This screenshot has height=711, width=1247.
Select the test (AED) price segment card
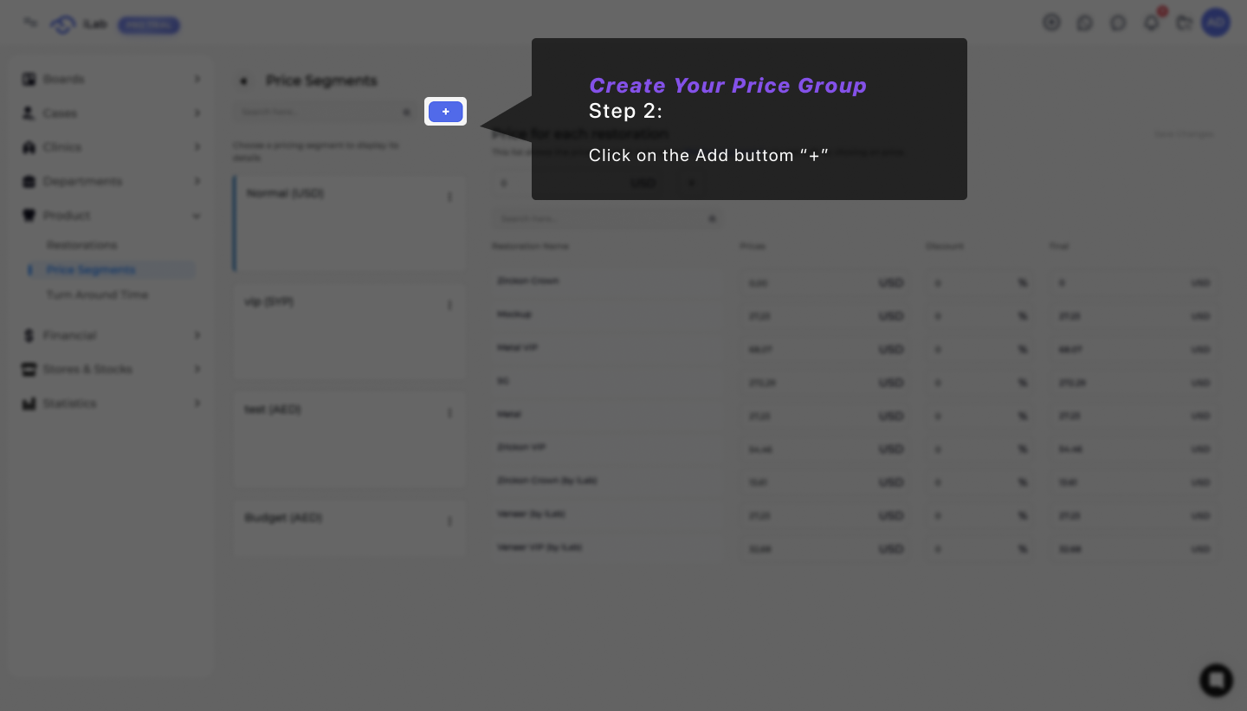click(349, 440)
